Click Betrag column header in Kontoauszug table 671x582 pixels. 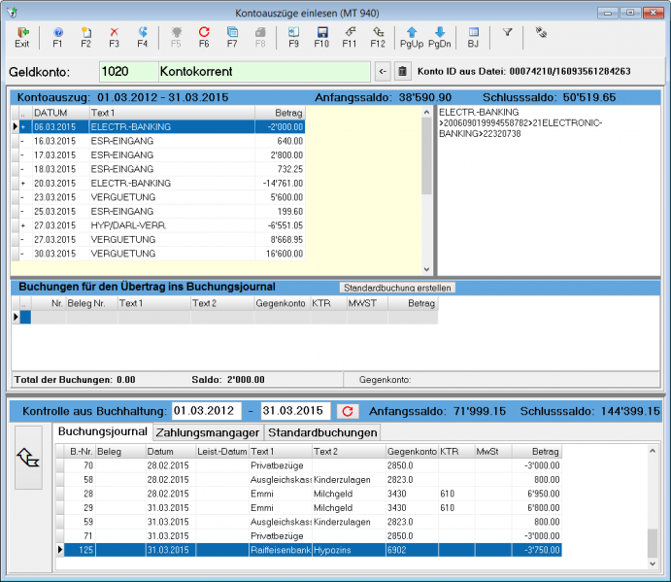click(x=280, y=113)
